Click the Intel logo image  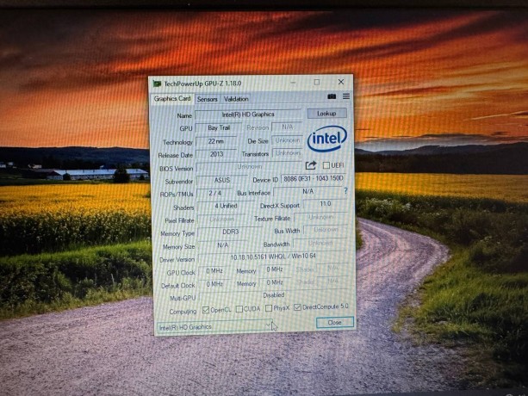327,139
